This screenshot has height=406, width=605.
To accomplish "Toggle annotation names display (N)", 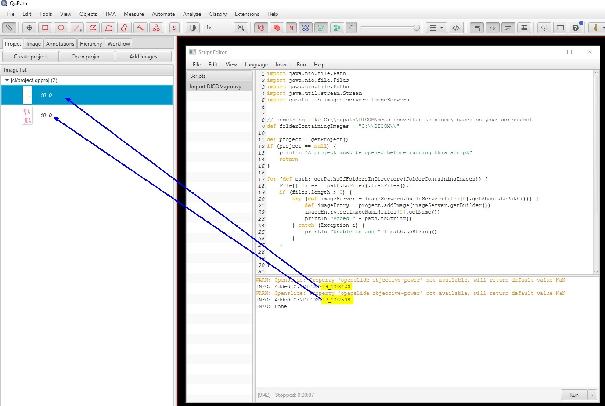I will coord(291,28).
